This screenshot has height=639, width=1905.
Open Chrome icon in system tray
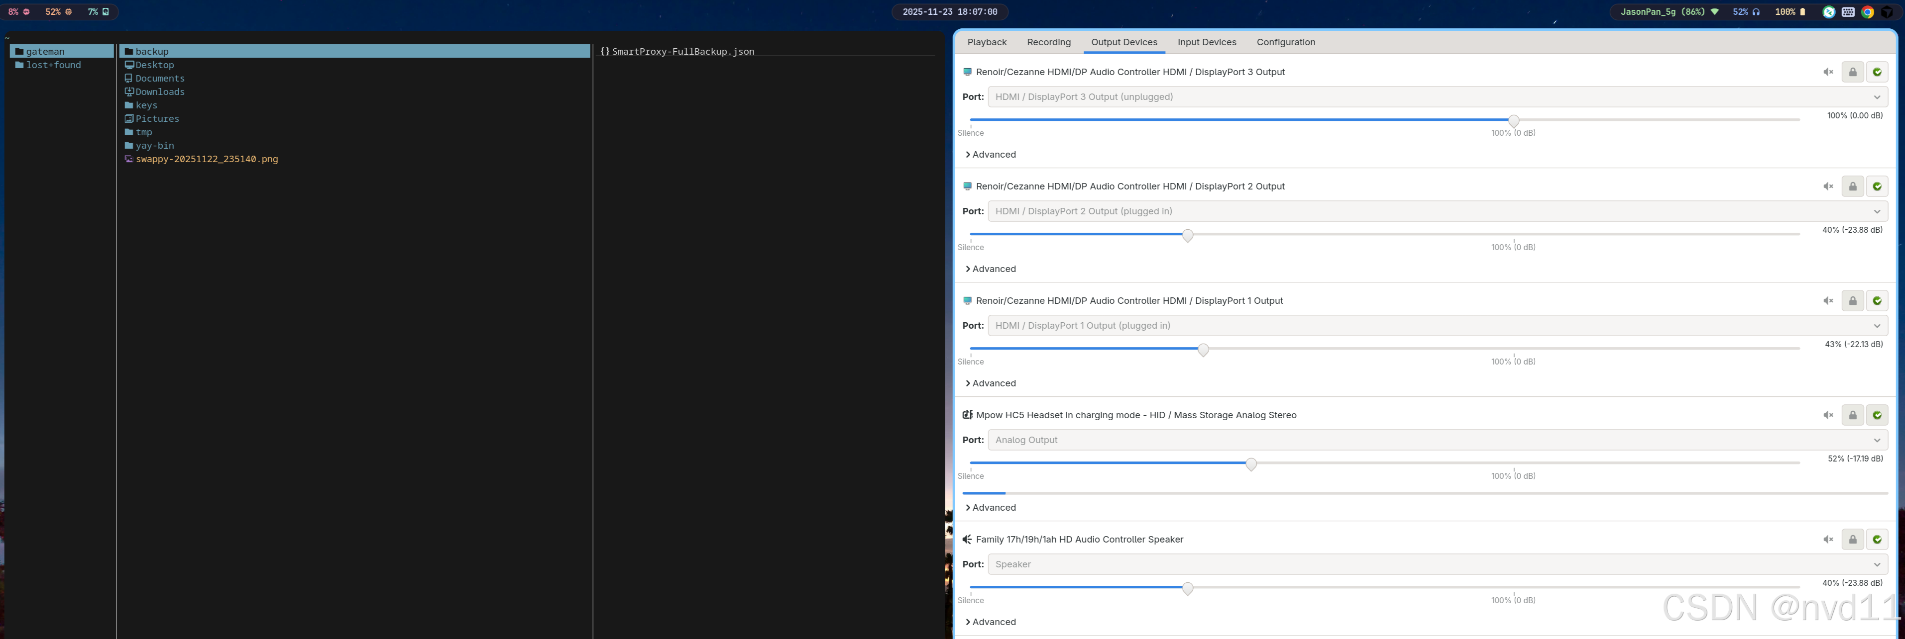point(1867,12)
